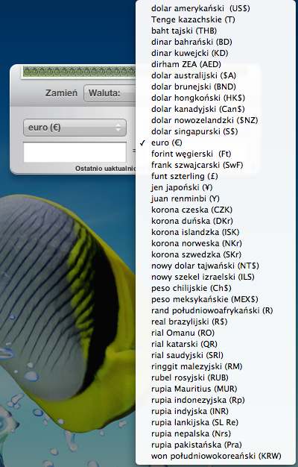Pick dinar bahrański (BD)
Image resolution: width=298 pixels, height=467 pixels.
(x=215, y=42)
